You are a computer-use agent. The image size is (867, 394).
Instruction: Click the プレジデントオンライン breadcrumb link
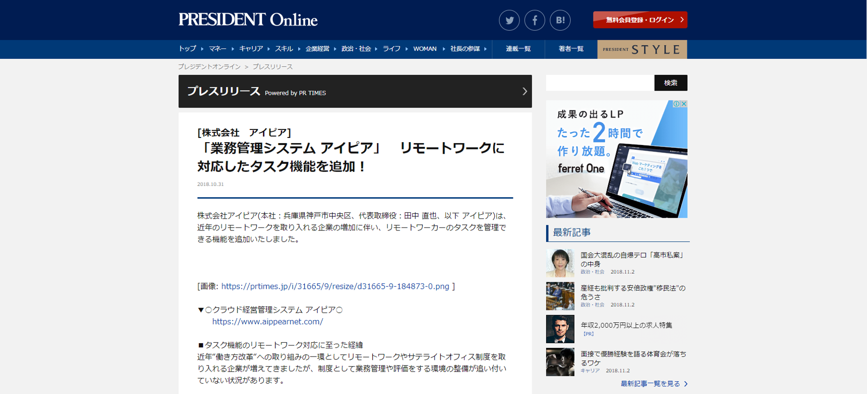pyautogui.click(x=209, y=67)
